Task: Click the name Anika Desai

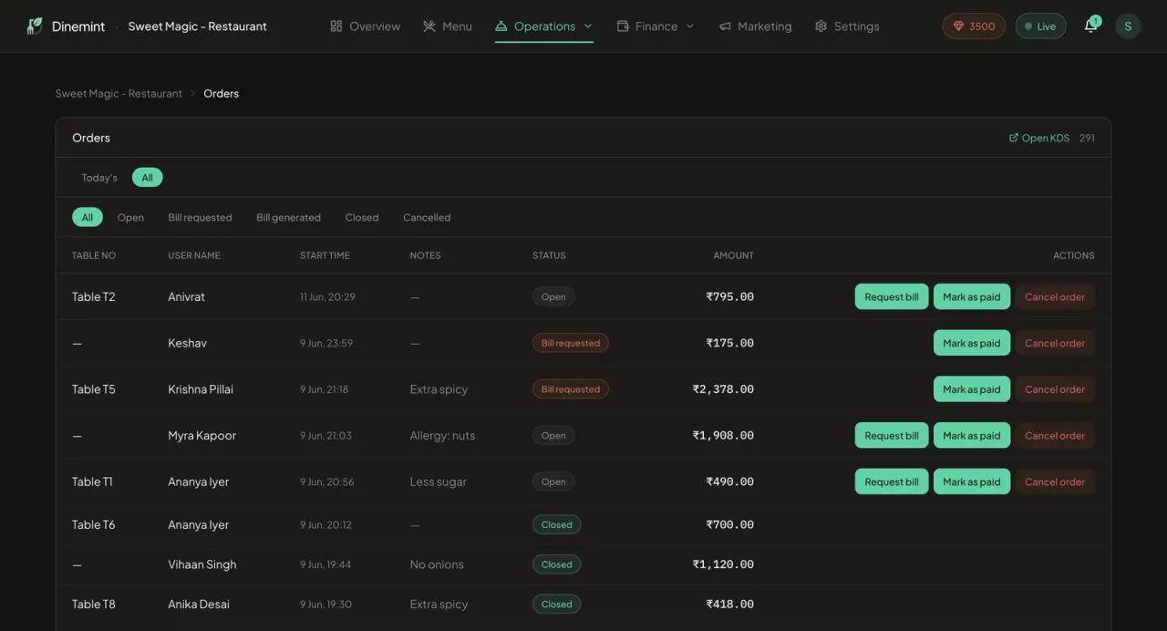Action: (199, 604)
